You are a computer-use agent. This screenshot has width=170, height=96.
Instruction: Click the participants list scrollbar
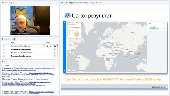coord(57,51)
